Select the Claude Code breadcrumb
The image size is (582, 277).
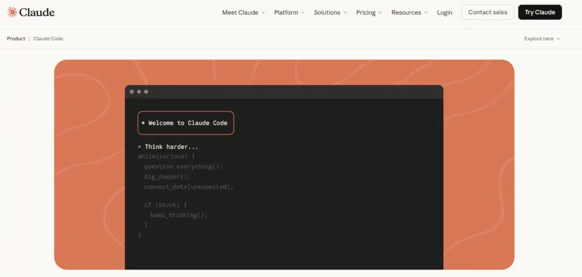coord(48,39)
